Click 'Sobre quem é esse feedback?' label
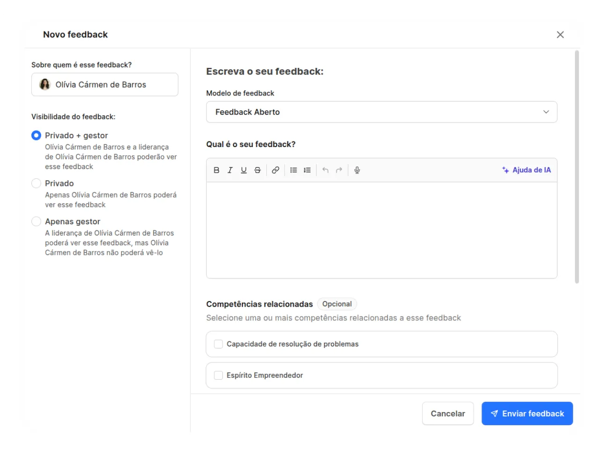Image resolution: width=606 pixels, height=450 pixels. (x=81, y=65)
